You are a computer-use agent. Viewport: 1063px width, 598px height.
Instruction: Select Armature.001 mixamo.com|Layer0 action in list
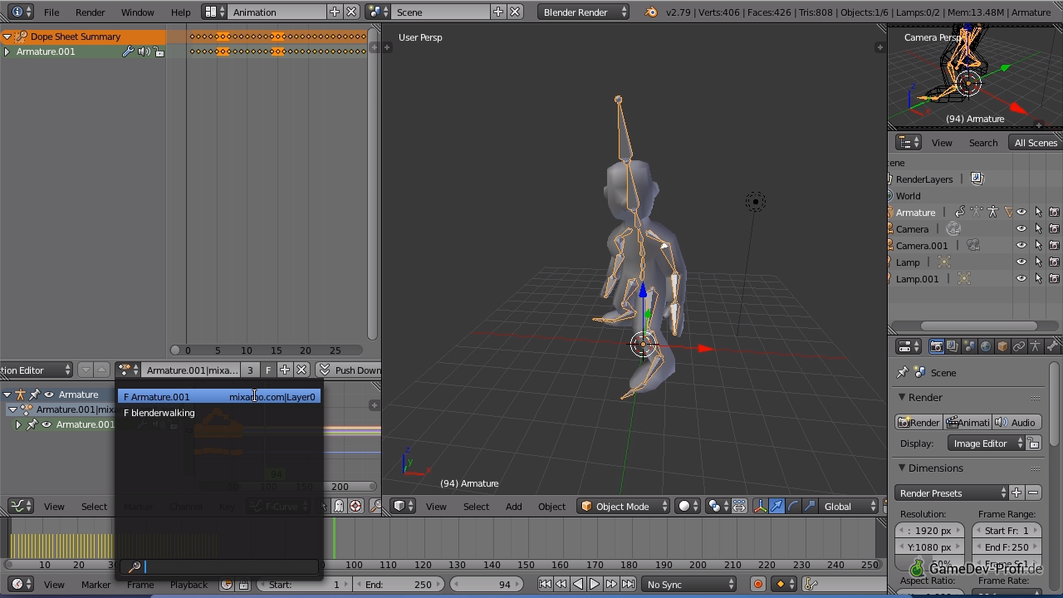click(x=219, y=397)
